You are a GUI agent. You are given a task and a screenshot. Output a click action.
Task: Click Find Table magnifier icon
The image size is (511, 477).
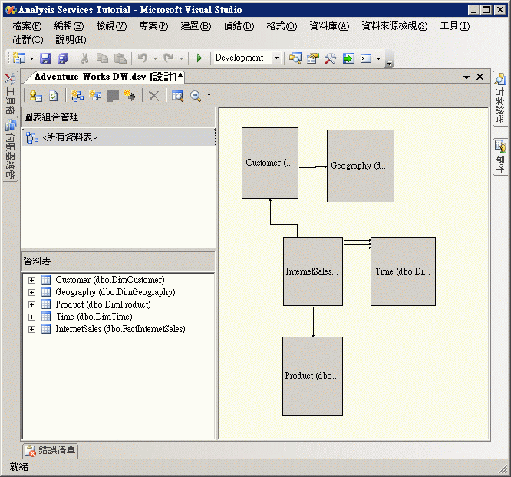[x=178, y=96]
